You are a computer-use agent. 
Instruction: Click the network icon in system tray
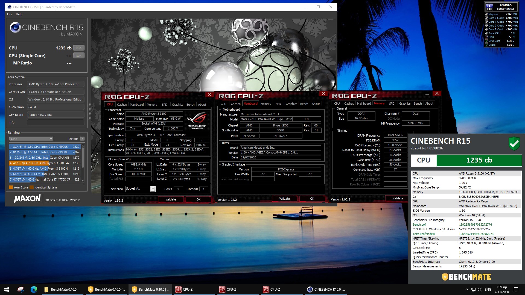[473, 290]
